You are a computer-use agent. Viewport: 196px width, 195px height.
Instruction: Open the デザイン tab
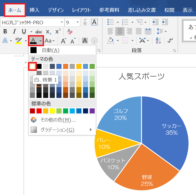(56, 10)
